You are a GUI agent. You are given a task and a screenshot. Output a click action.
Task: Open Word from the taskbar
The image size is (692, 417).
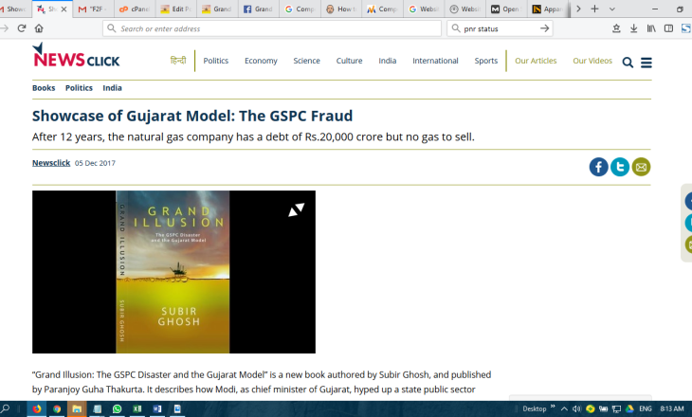point(157,408)
